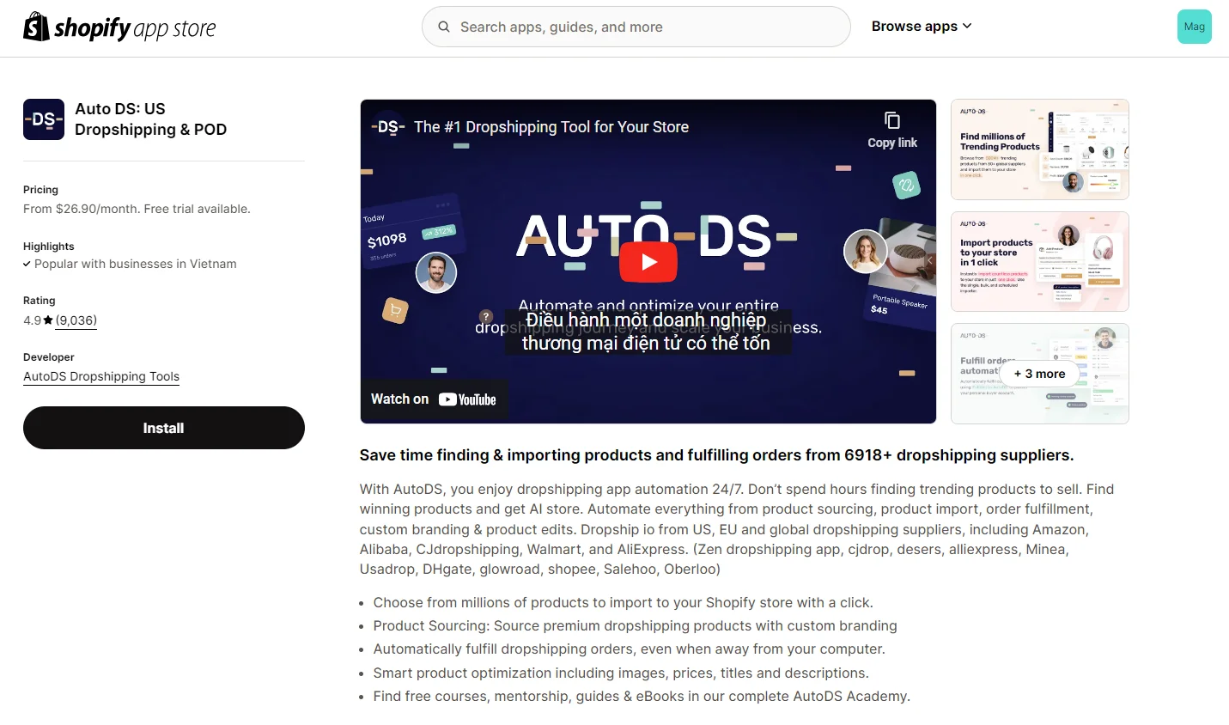Open Import products to your store screenshot
Screen dimensions: 1229x725
tap(1039, 261)
